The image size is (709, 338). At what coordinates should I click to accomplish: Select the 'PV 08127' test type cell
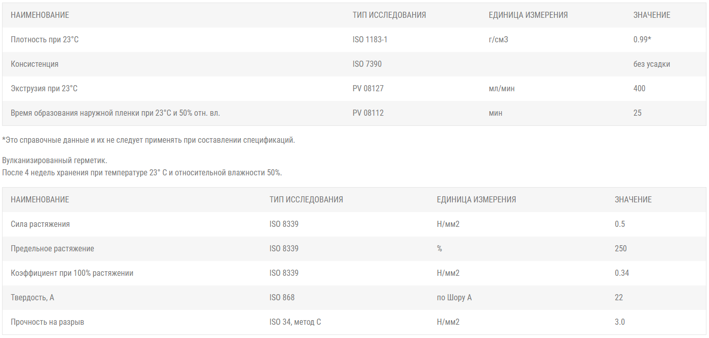click(x=368, y=89)
